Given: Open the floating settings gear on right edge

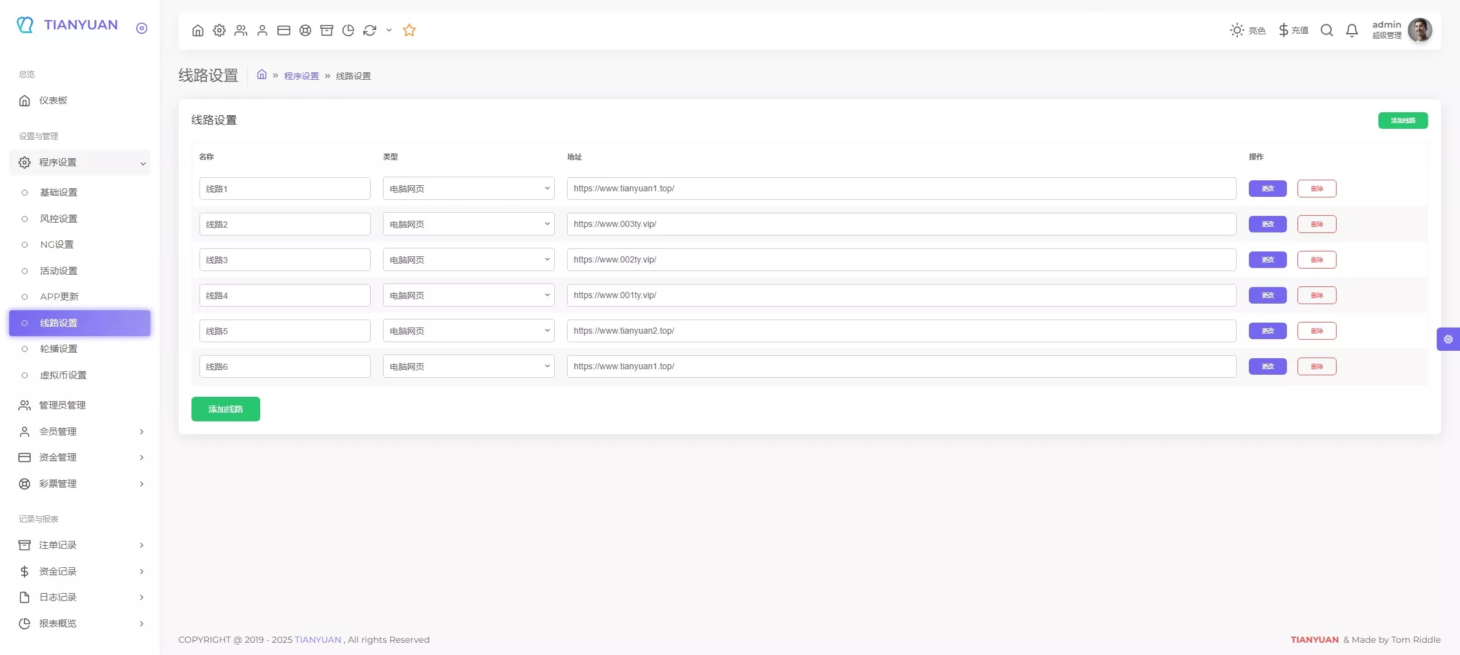Looking at the screenshot, I should click(1448, 339).
